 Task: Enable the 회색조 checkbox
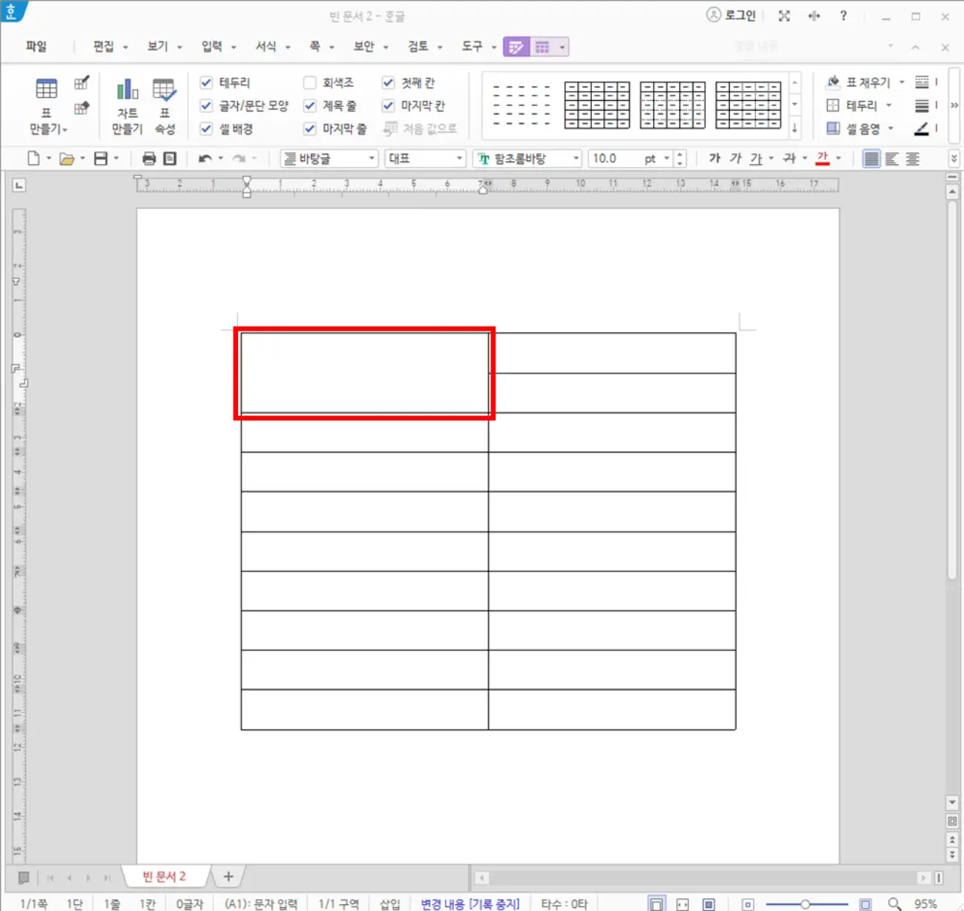(x=310, y=83)
